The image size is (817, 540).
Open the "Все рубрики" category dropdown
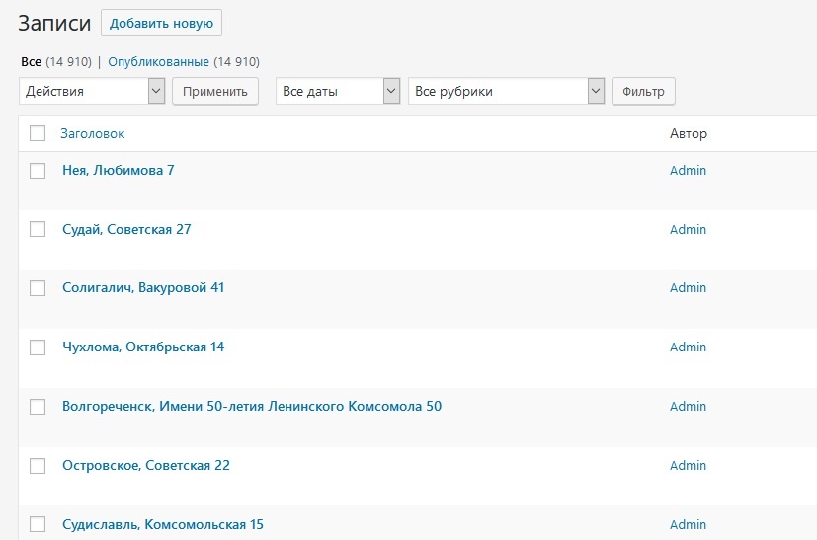tap(506, 91)
